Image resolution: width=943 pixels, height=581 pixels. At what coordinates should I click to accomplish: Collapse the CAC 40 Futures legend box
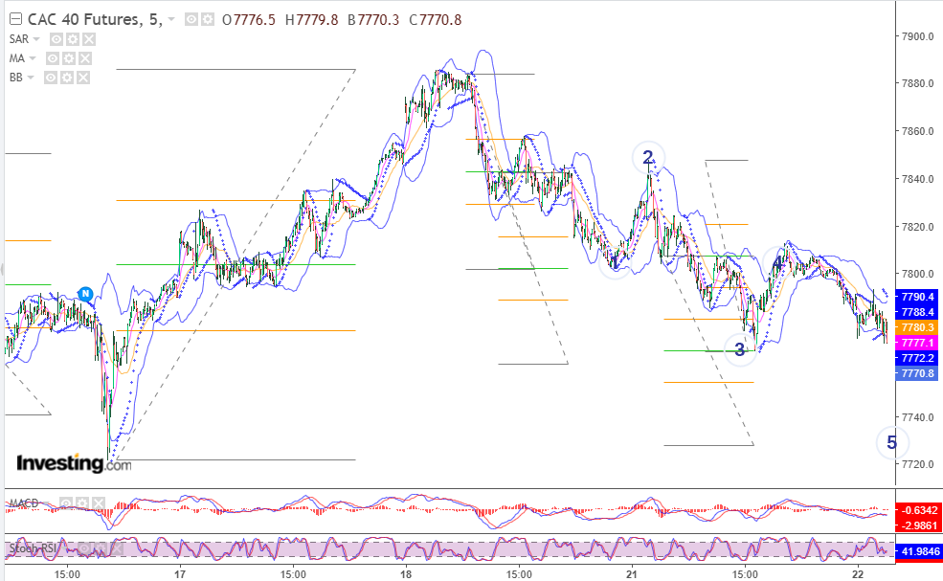click(15, 20)
